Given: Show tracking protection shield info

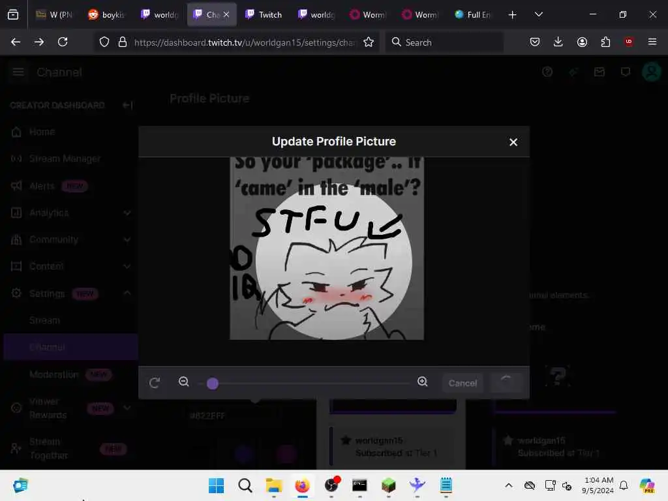Looking at the screenshot, I should pos(104,42).
